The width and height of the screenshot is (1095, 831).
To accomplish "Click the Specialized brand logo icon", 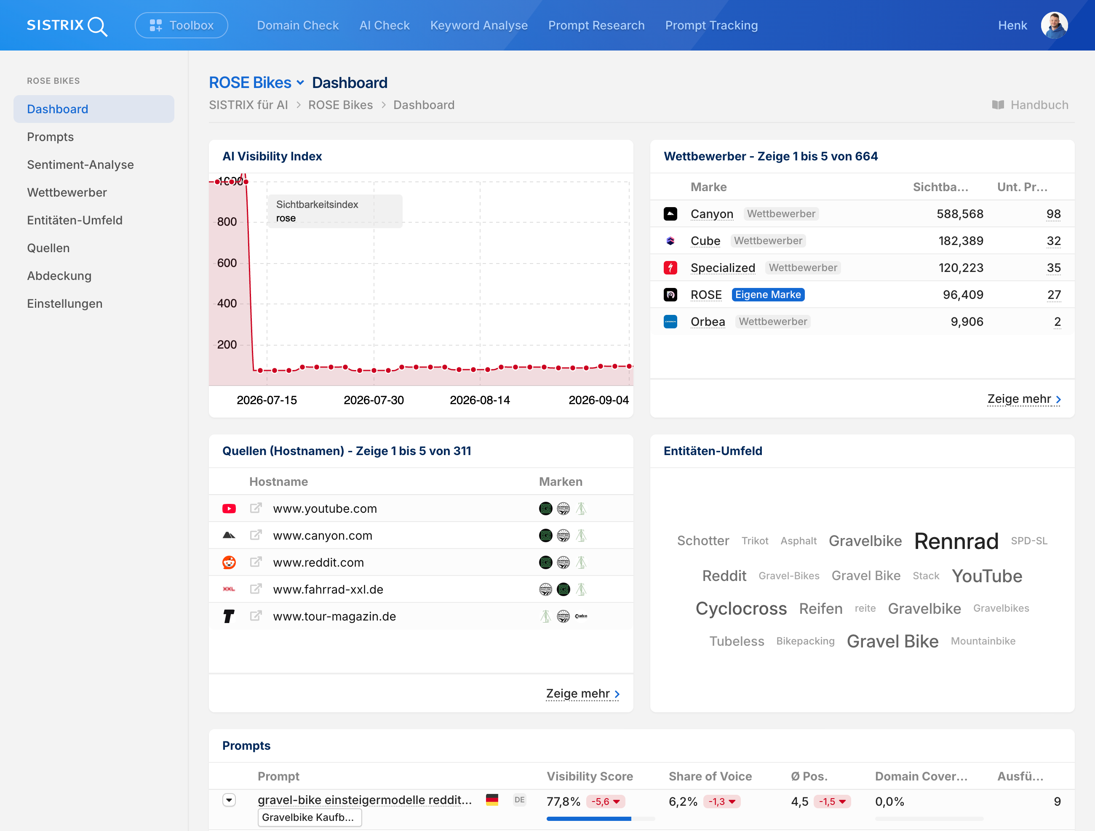I will click(670, 268).
